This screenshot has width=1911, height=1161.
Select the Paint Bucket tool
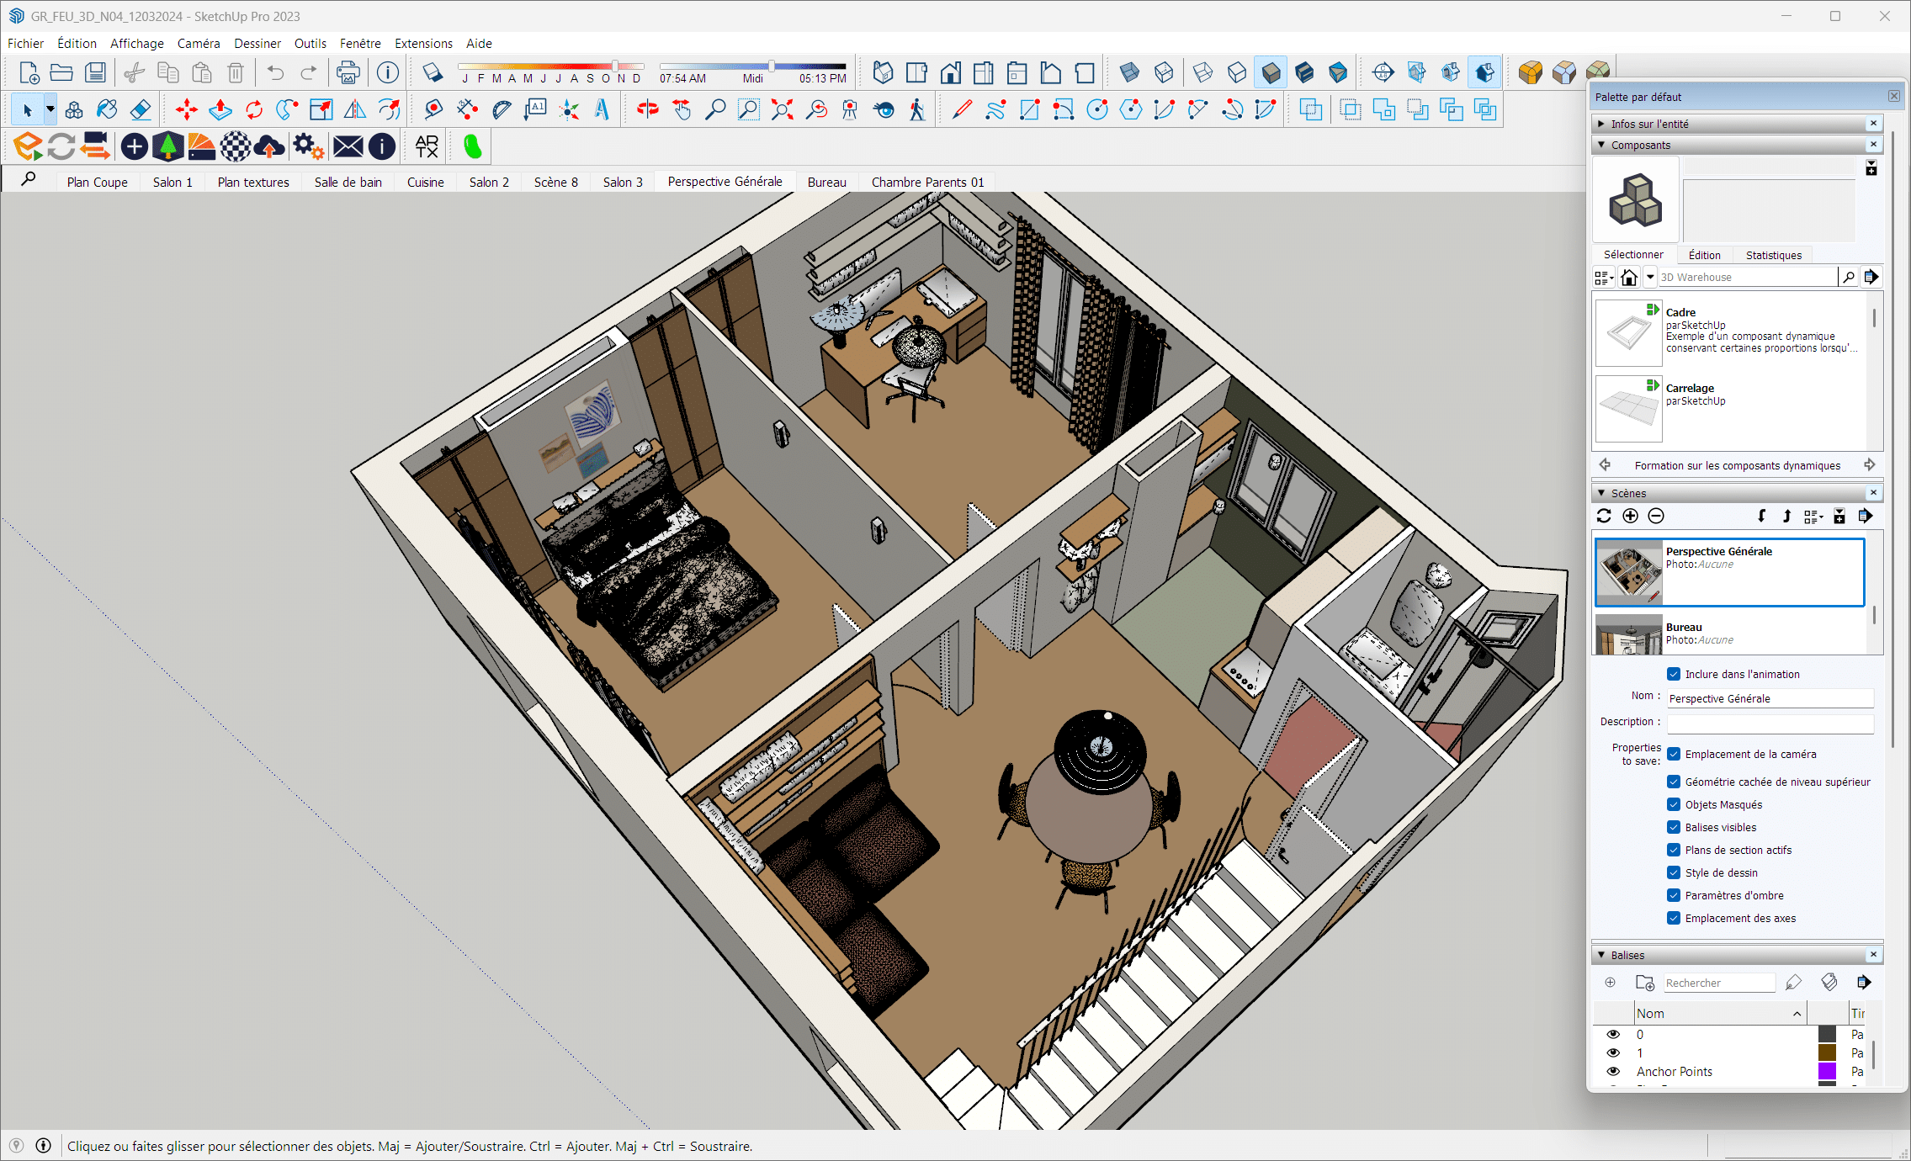tap(107, 109)
